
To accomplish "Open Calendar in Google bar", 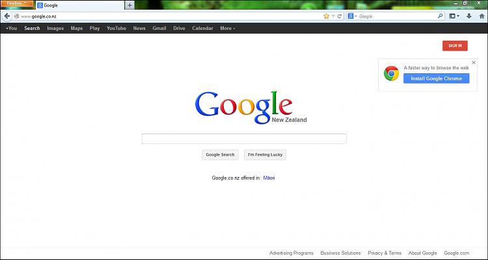I will (202, 29).
